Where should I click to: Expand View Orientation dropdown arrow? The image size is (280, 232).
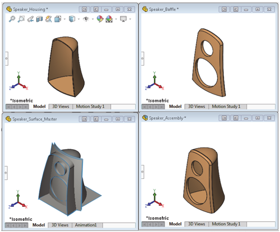click(65, 19)
